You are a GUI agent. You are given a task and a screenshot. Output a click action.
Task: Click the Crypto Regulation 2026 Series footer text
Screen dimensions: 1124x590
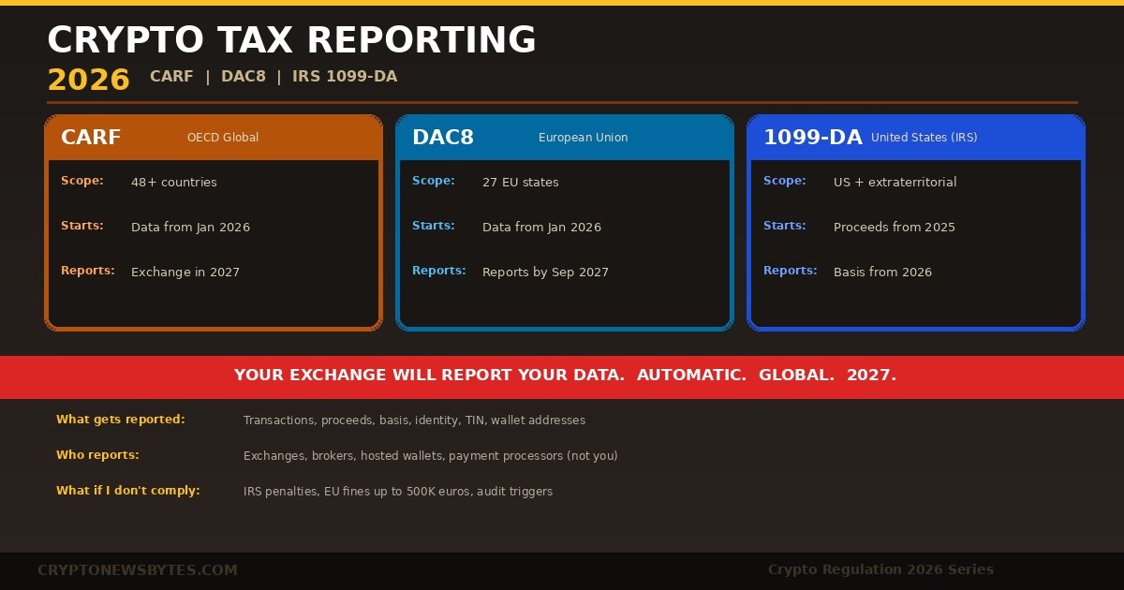click(880, 569)
